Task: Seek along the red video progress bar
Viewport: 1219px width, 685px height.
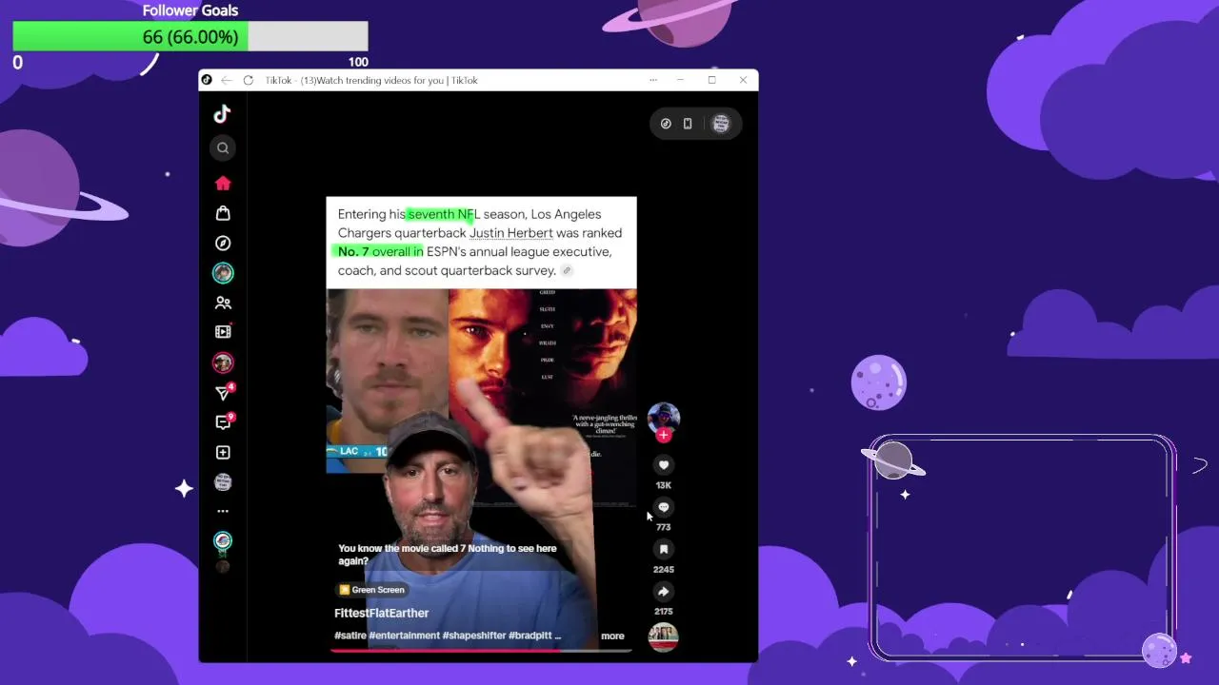Action: click(x=481, y=651)
